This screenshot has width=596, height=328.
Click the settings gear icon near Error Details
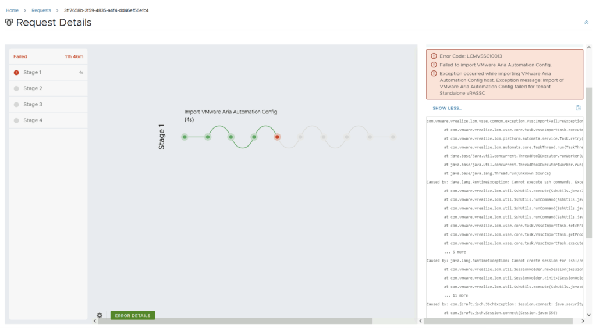coord(100,315)
